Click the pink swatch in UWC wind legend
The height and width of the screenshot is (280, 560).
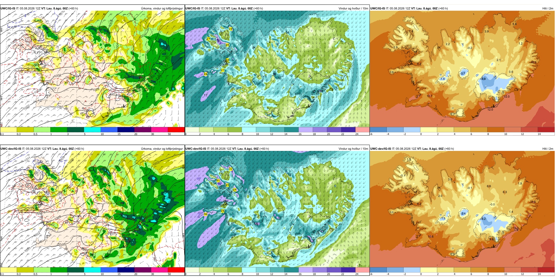[x=363, y=129]
